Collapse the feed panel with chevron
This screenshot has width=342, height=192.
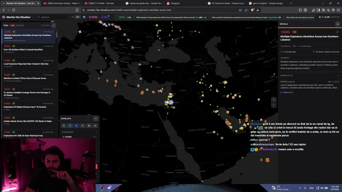point(53,25)
